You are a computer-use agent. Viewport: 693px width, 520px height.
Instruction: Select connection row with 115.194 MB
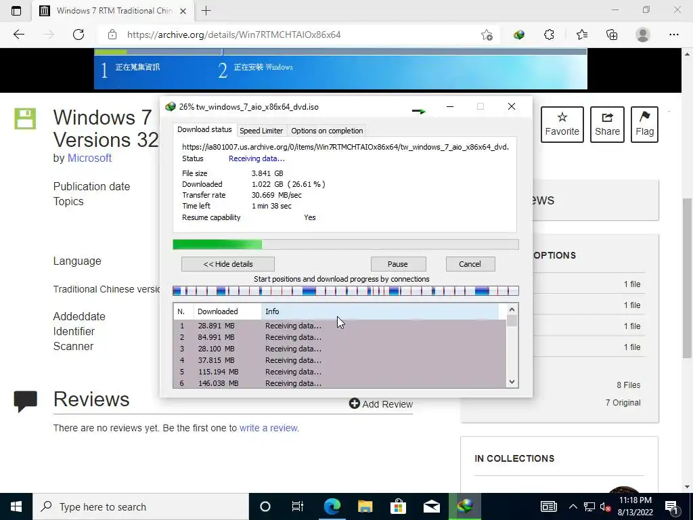[x=340, y=372]
